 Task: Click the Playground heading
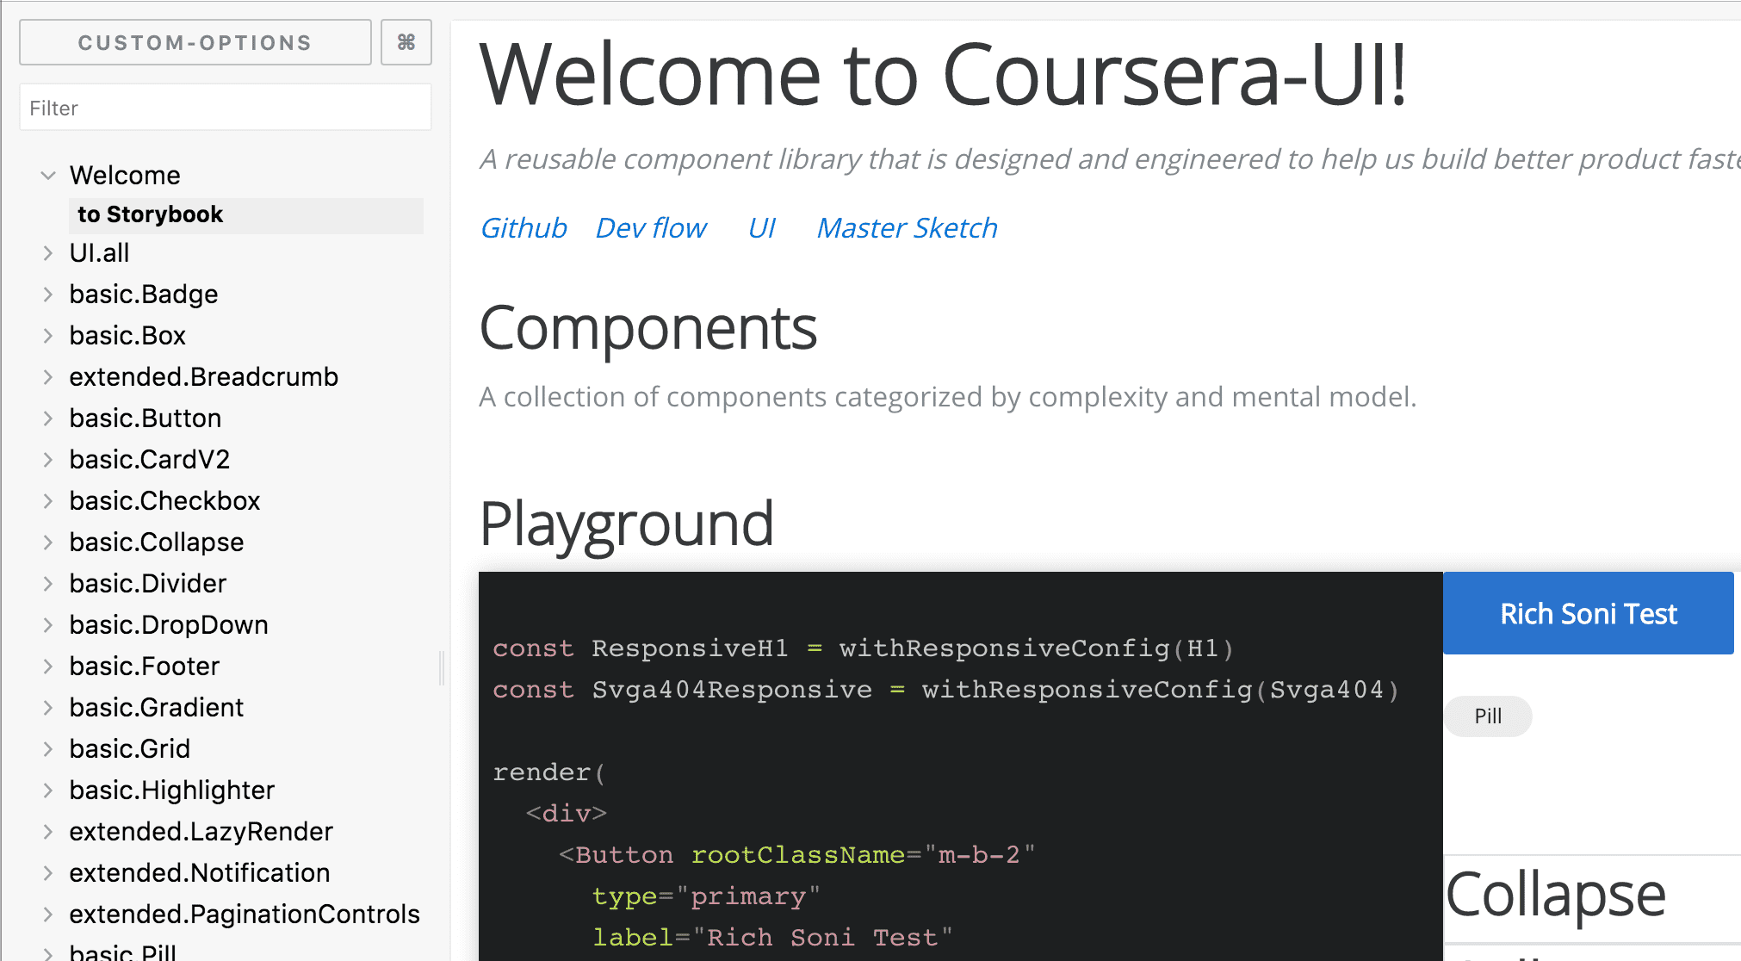click(x=627, y=524)
